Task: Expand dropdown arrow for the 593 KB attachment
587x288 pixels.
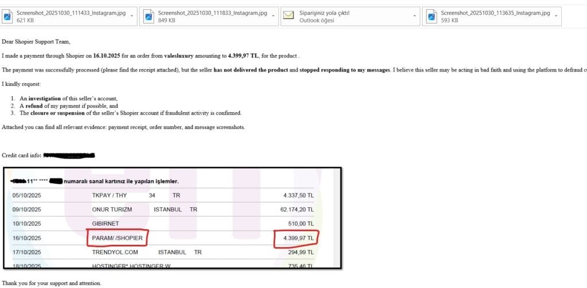Action: point(556,16)
